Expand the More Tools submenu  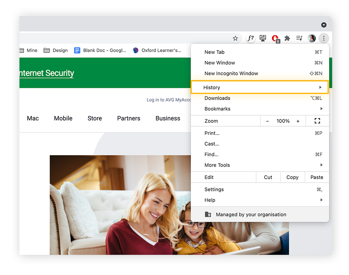[x=259, y=165]
